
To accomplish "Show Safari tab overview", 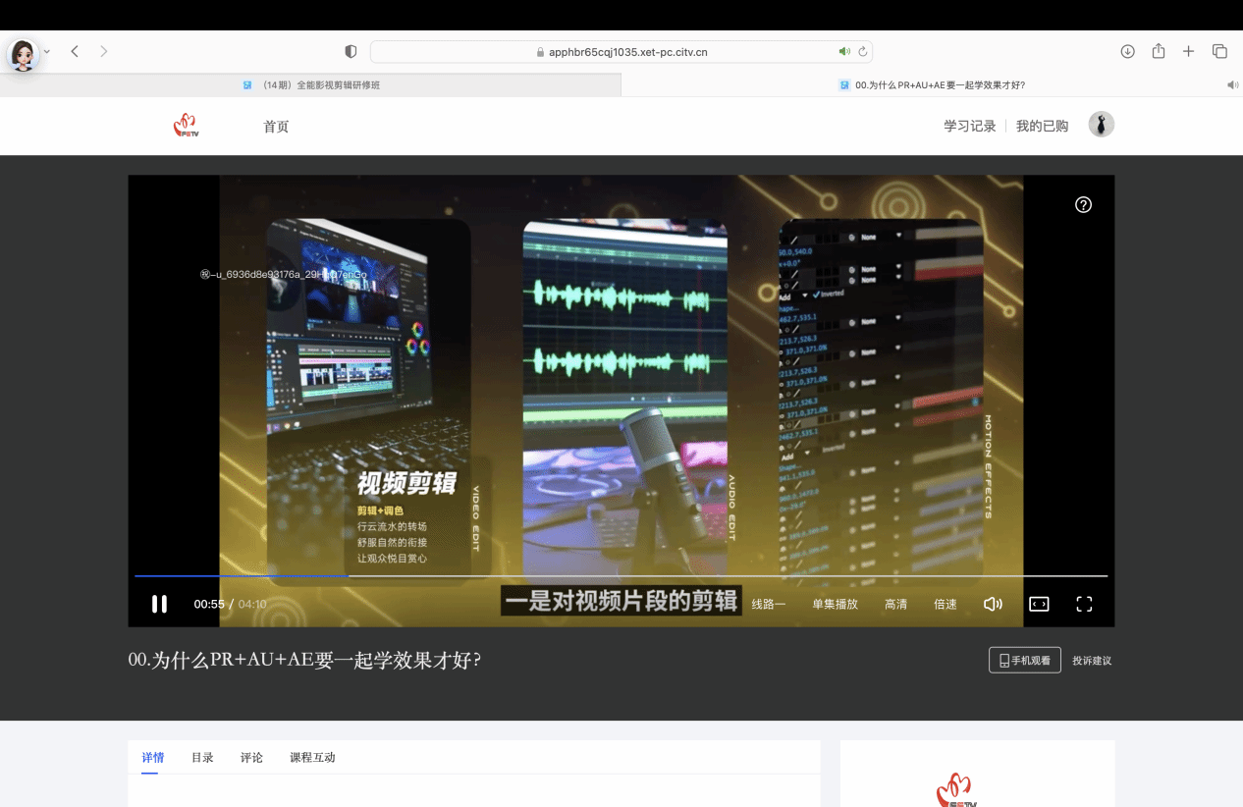I will point(1219,51).
